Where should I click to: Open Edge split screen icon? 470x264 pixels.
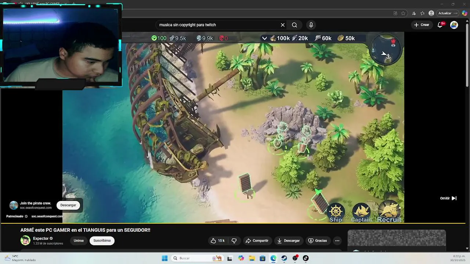pos(395,13)
